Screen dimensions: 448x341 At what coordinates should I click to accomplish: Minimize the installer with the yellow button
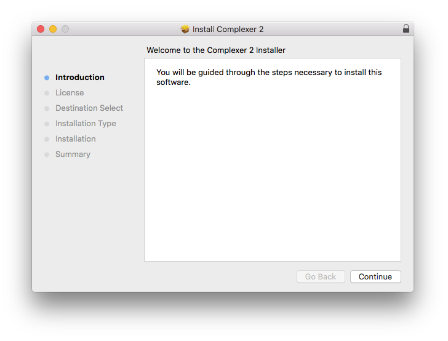point(53,29)
